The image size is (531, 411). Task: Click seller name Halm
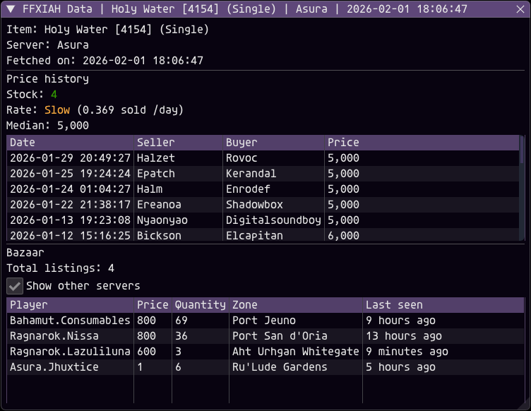[x=150, y=189]
